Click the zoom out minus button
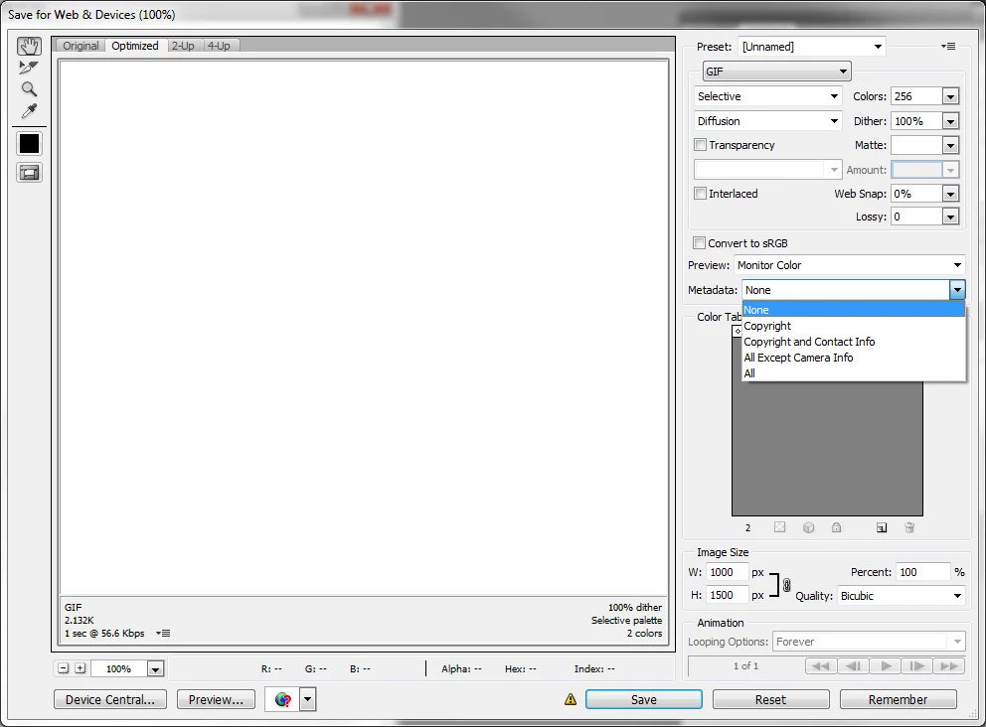Screen dimensions: 986x727 63,668
